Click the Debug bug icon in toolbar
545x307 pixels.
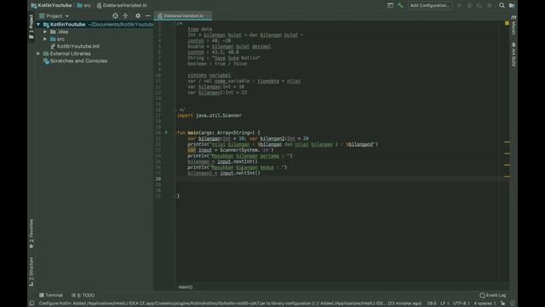[x=469, y=5]
